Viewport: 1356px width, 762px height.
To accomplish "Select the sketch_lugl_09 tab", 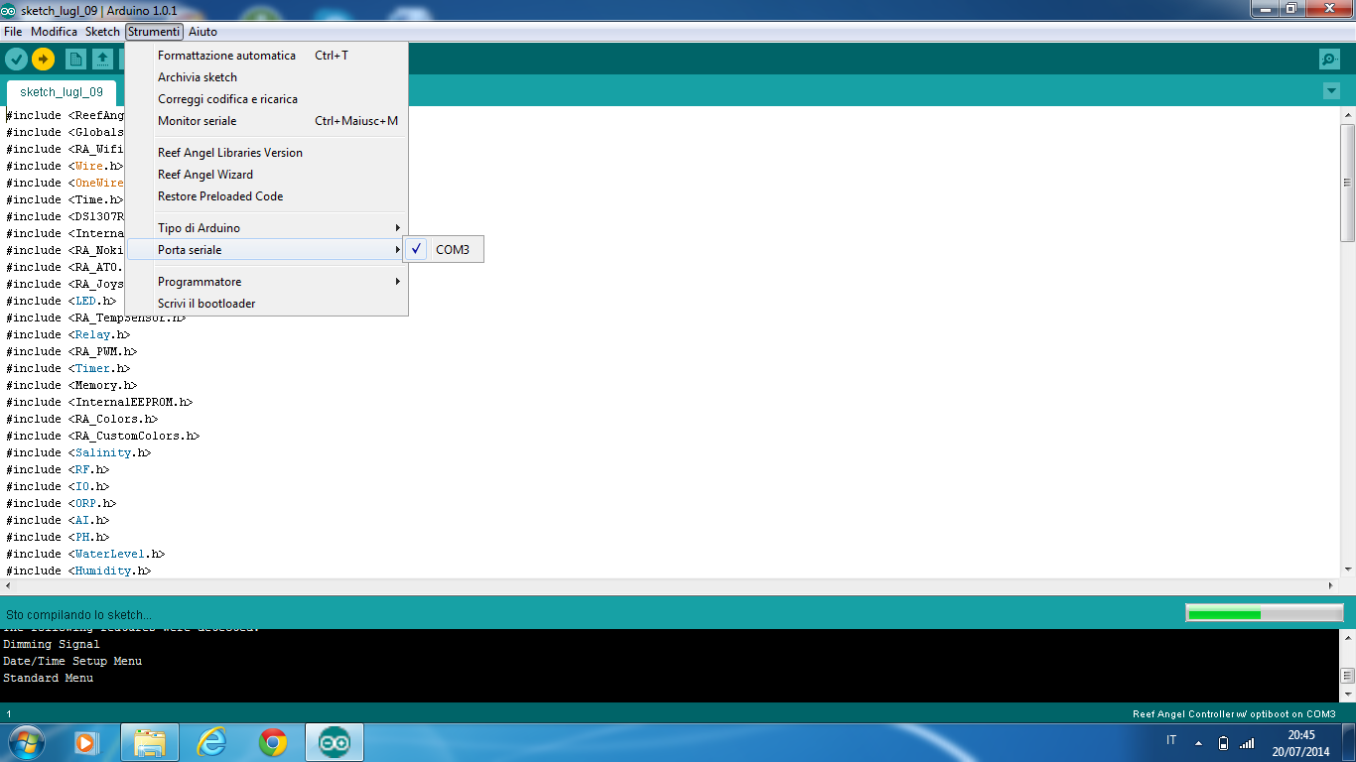I will pos(62,92).
